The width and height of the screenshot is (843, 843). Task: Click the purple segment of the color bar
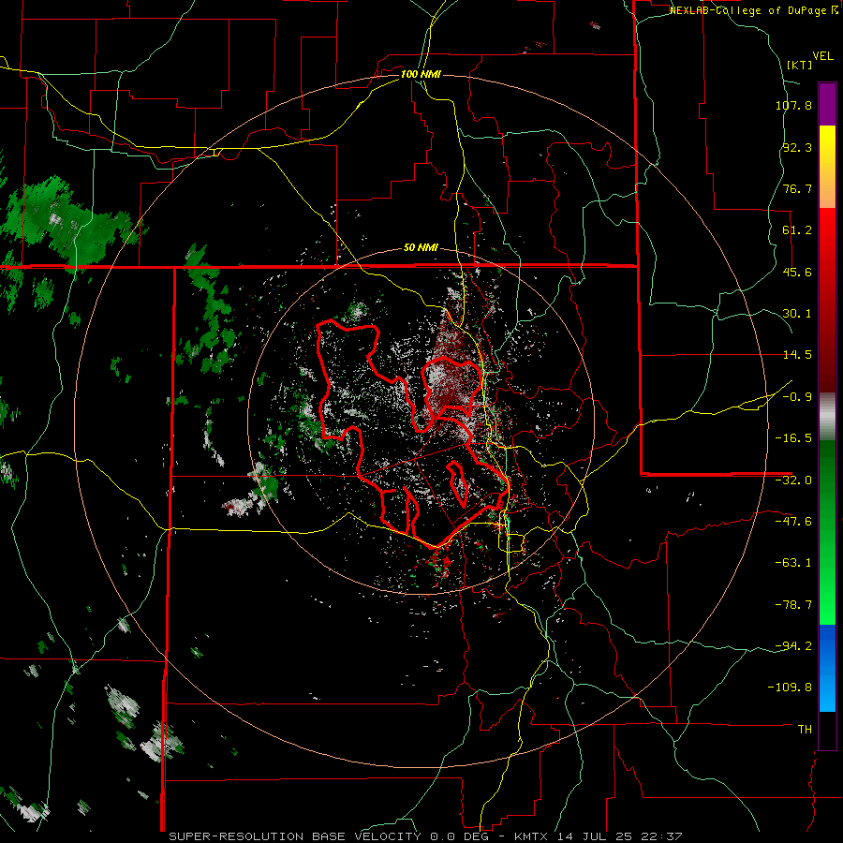click(x=827, y=104)
